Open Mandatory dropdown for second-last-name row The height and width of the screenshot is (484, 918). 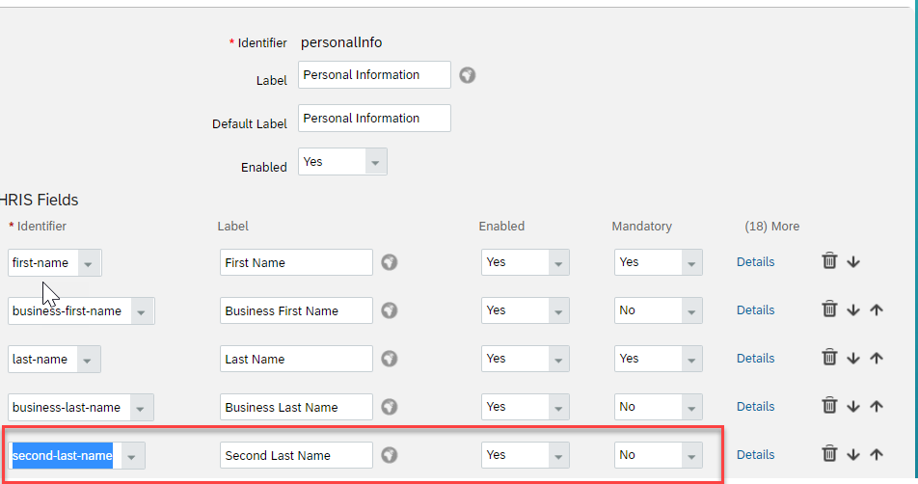(658, 455)
